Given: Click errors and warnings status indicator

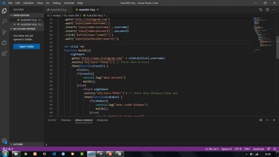Looking at the screenshot, I should pos(8,149).
